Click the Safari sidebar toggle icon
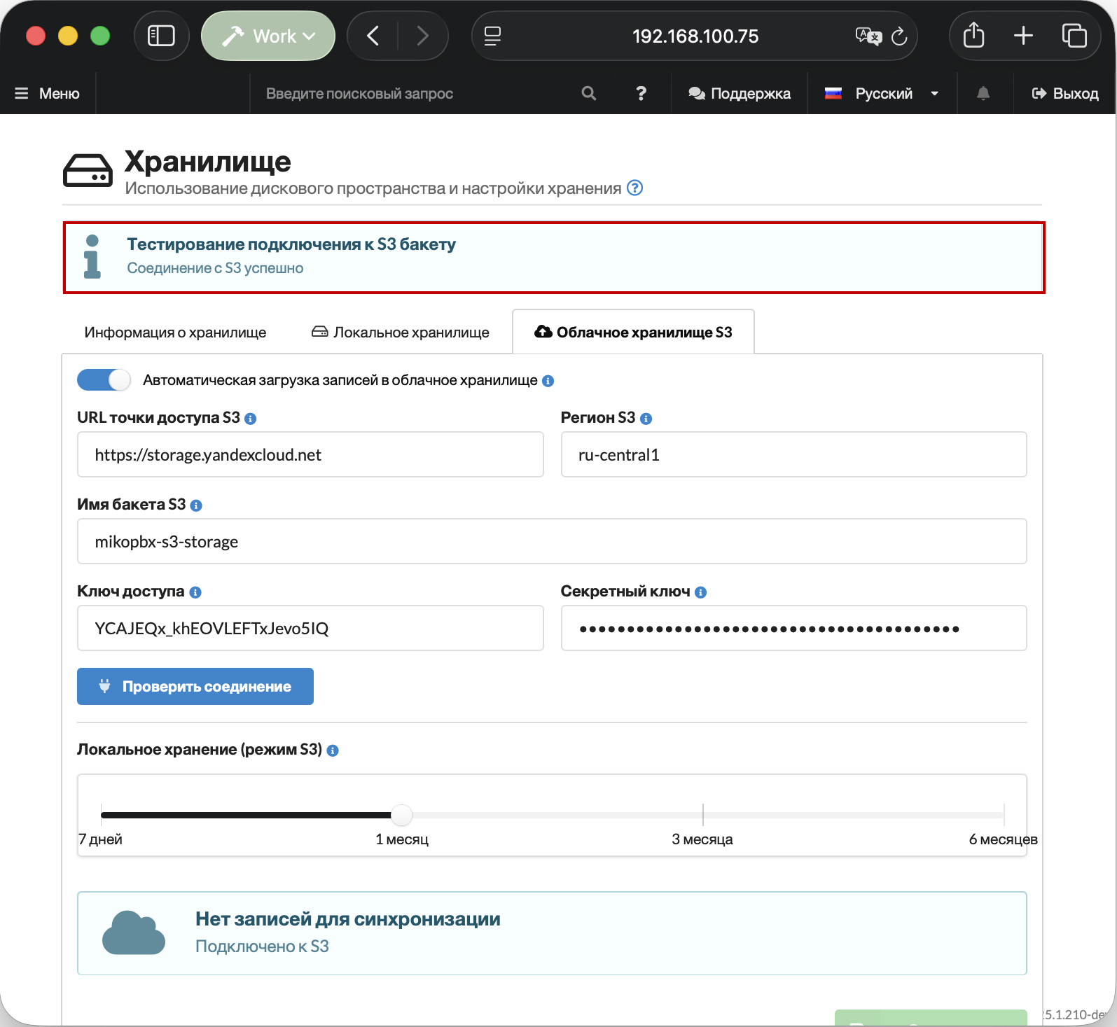 161,36
